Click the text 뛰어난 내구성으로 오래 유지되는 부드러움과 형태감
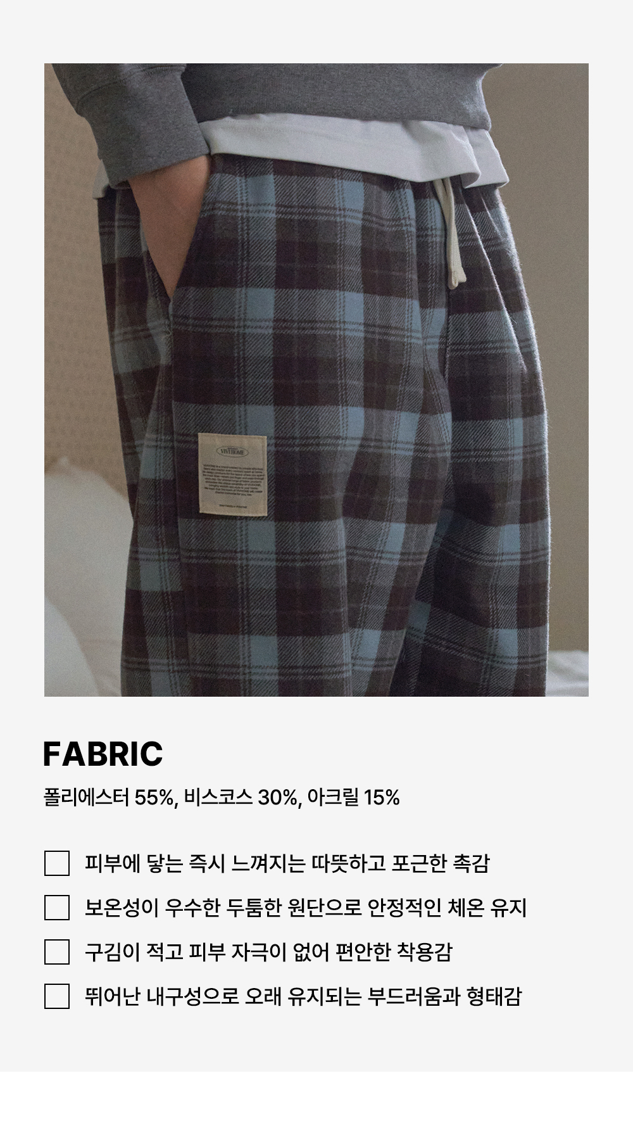Image resolution: width=633 pixels, height=1135 pixels. (303, 996)
